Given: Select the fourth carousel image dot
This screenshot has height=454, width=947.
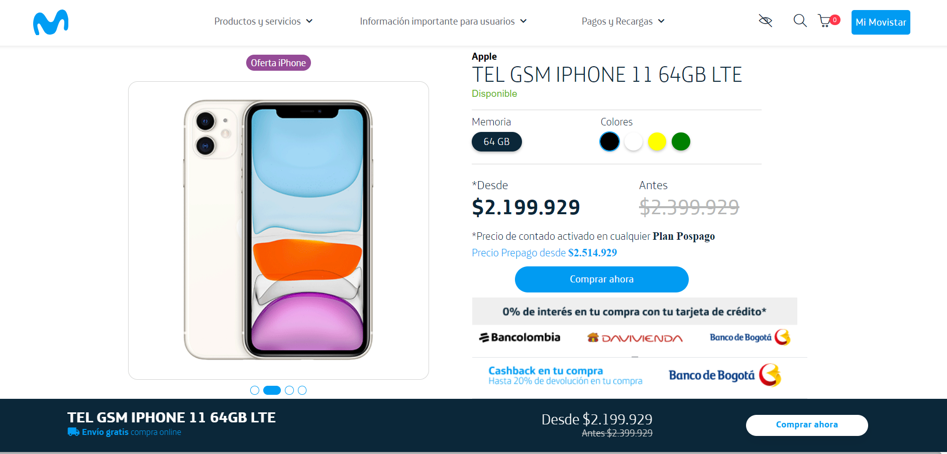Looking at the screenshot, I should pos(302,390).
